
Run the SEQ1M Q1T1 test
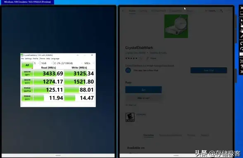pos(27,81)
